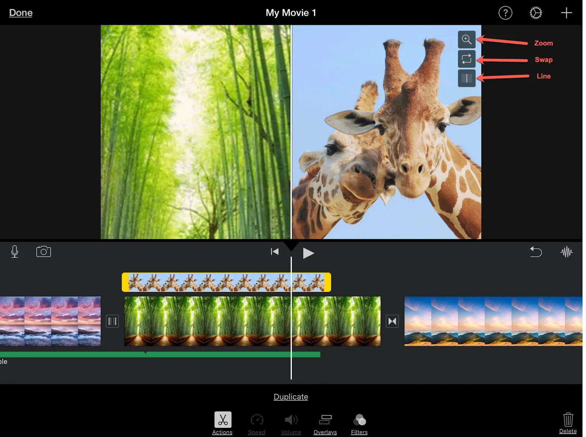586x437 pixels.
Task: Record a voiceover with the microphone icon
Action: tap(15, 251)
